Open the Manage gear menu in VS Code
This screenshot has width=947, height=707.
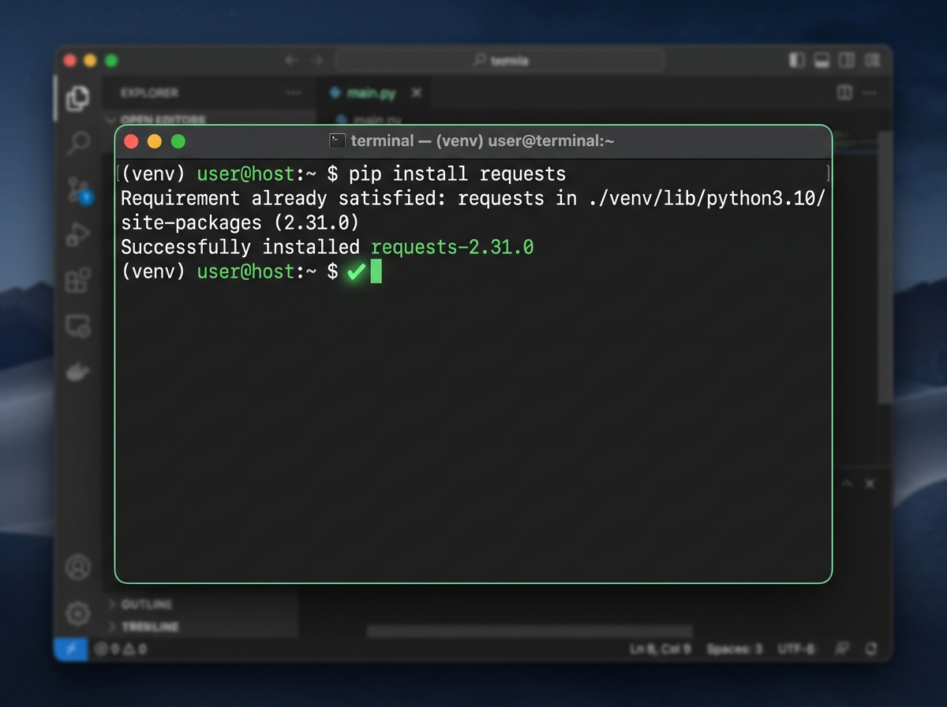[78, 613]
